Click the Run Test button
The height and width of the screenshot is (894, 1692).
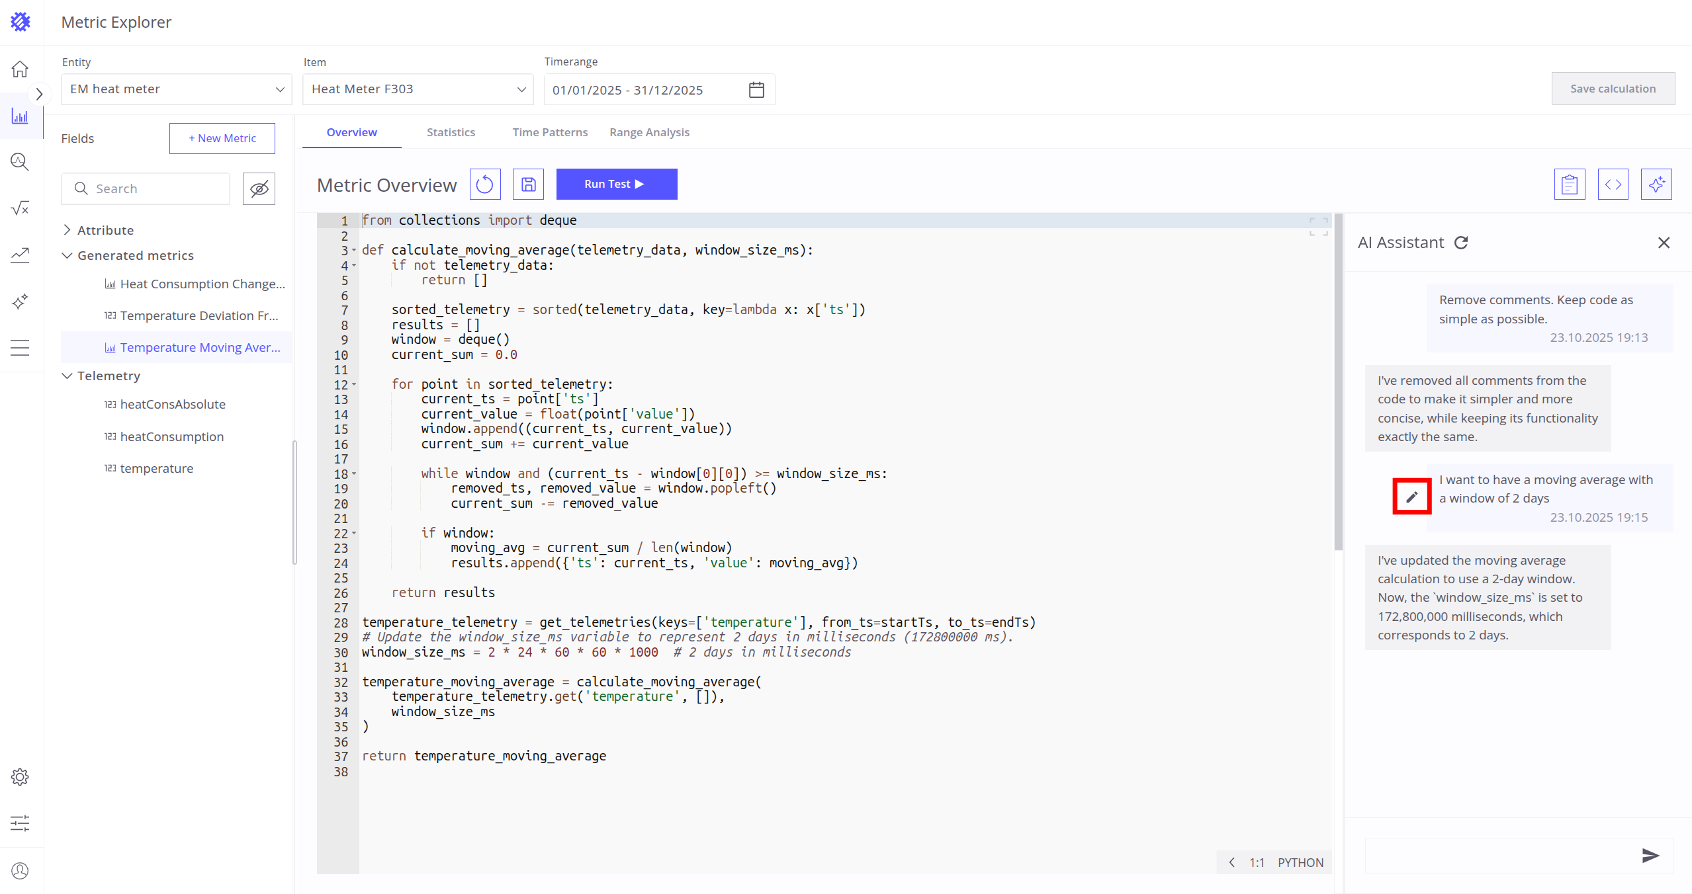616,184
